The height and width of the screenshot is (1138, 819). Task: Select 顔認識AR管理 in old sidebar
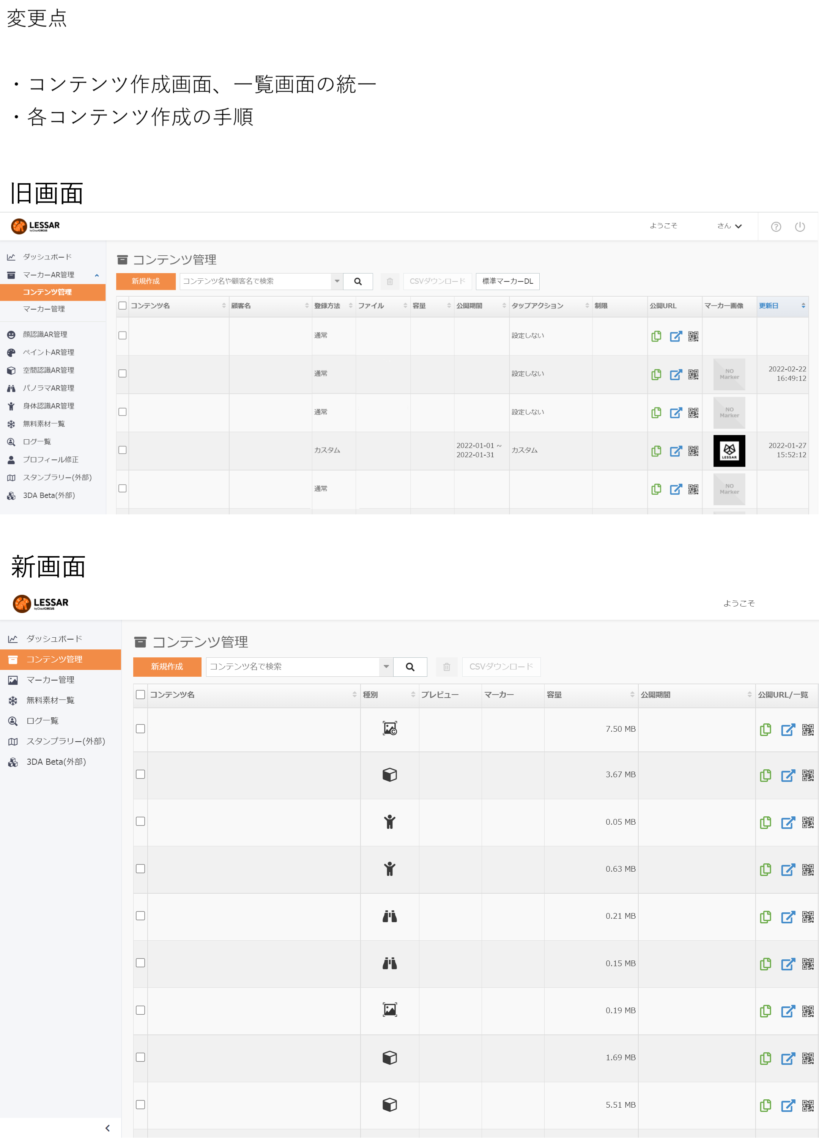45,334
